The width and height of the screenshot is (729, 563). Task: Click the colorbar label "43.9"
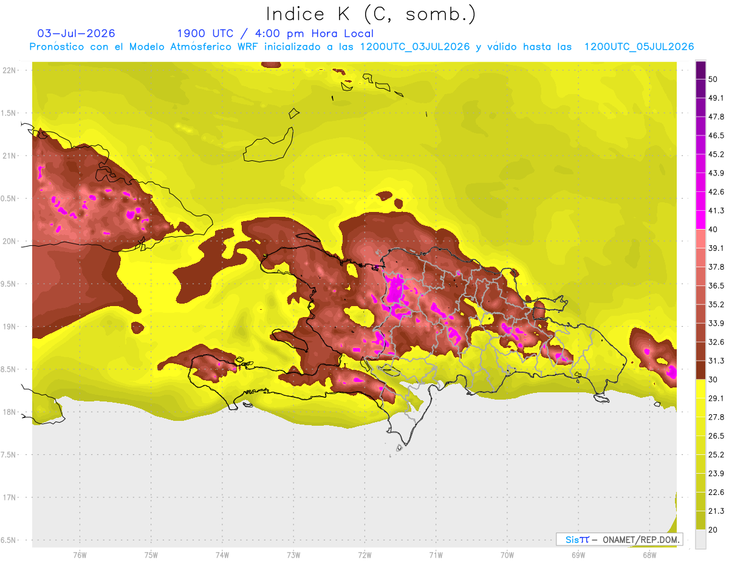[x=716, y=173]
